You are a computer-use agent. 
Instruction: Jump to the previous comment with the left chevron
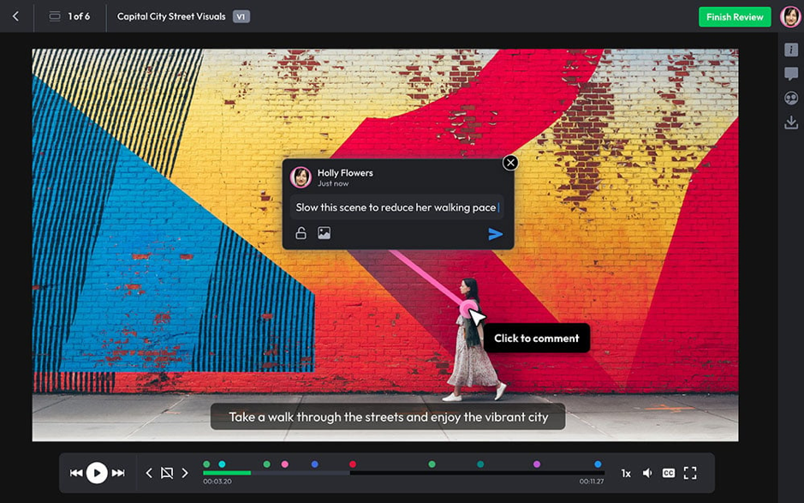[150, 472]
